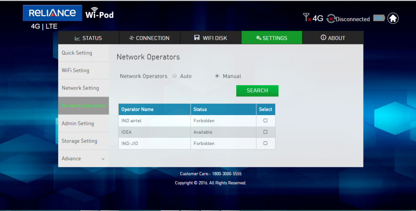Switch to the CONNECTION tab
The image size is (416, 211).
coord(149,38)
